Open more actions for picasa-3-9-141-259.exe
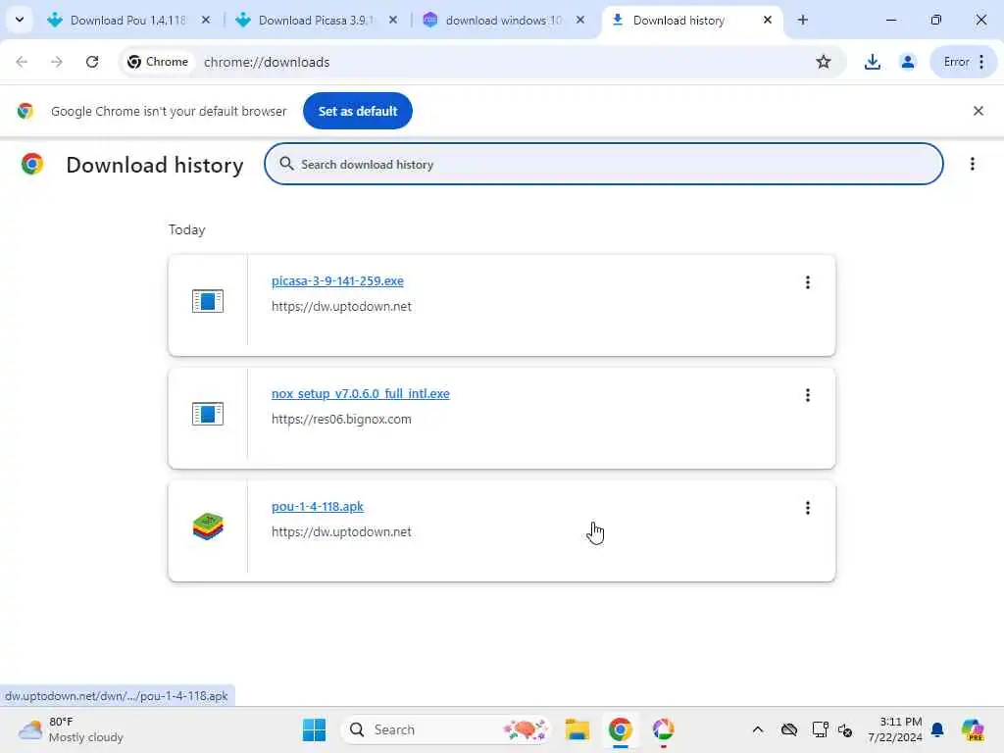Screen dimensions: 1004x753 tap(808, 282)
